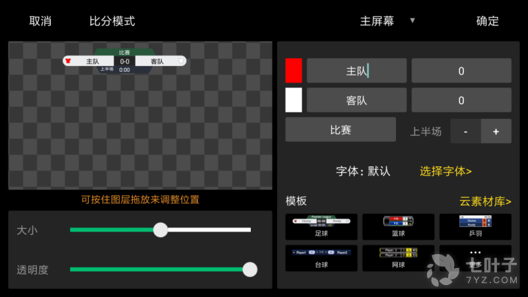
Task: Select the 足球 football scoreboard template
Action: [x=321, y=226]
